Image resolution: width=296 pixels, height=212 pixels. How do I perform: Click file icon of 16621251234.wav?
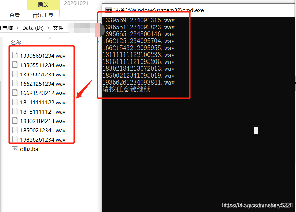15,84
